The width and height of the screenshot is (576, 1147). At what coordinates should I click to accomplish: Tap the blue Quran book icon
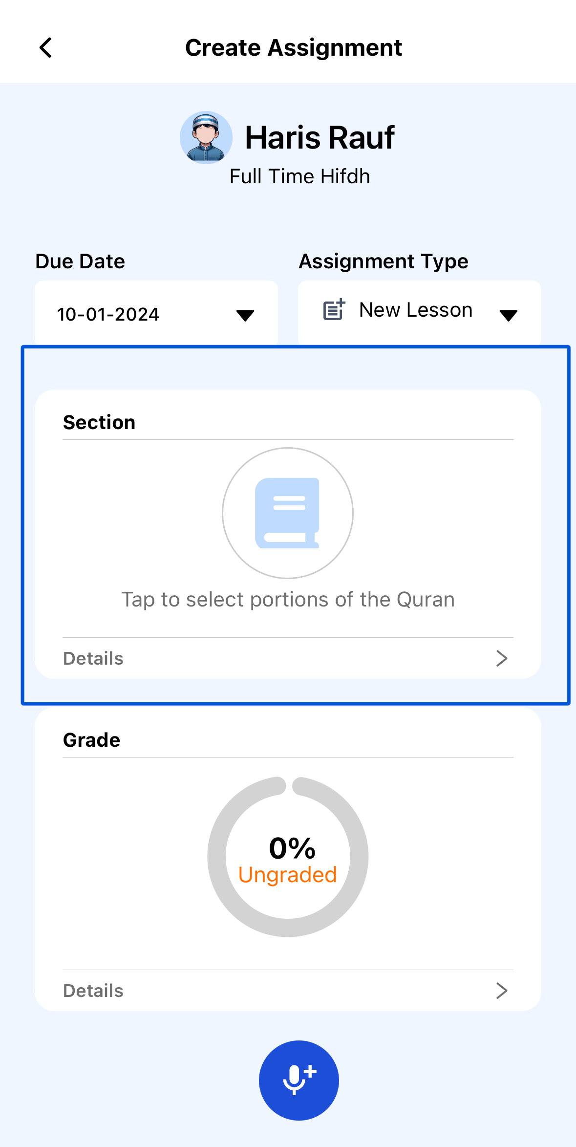[287, 513]
